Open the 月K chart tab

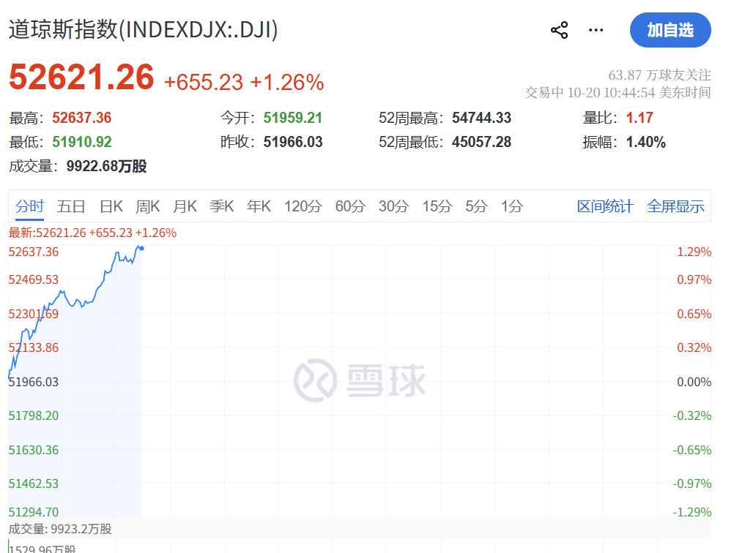tap(185, 206)
